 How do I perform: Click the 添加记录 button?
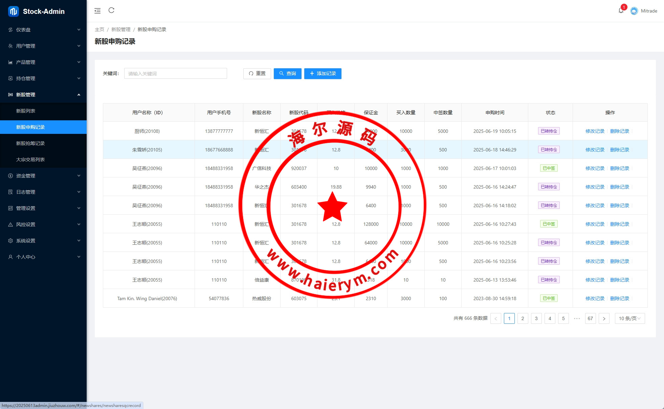click(x=323, y=73)
